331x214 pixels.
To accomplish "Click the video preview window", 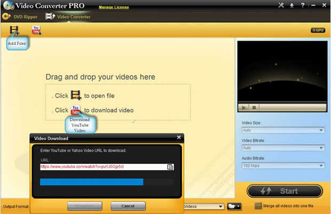I will pos(282,71).
